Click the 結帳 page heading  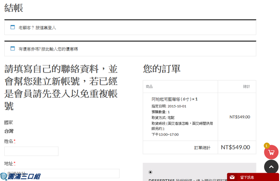click(14, 8)
